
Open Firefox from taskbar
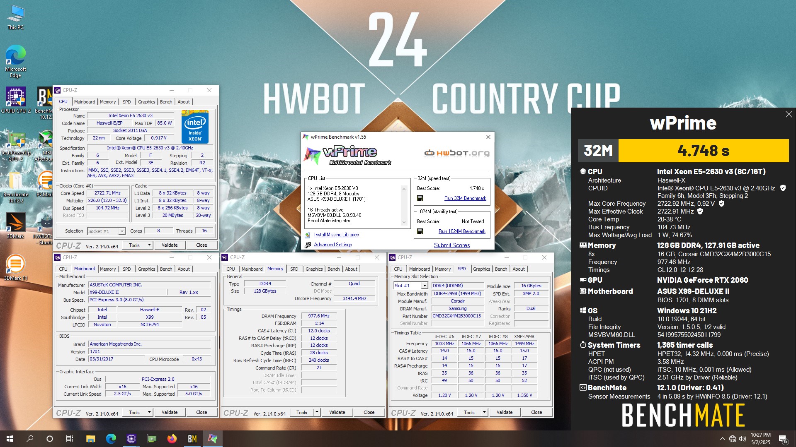[172, 439]
